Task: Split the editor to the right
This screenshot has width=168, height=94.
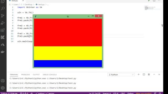Action: tap(154, 1)
